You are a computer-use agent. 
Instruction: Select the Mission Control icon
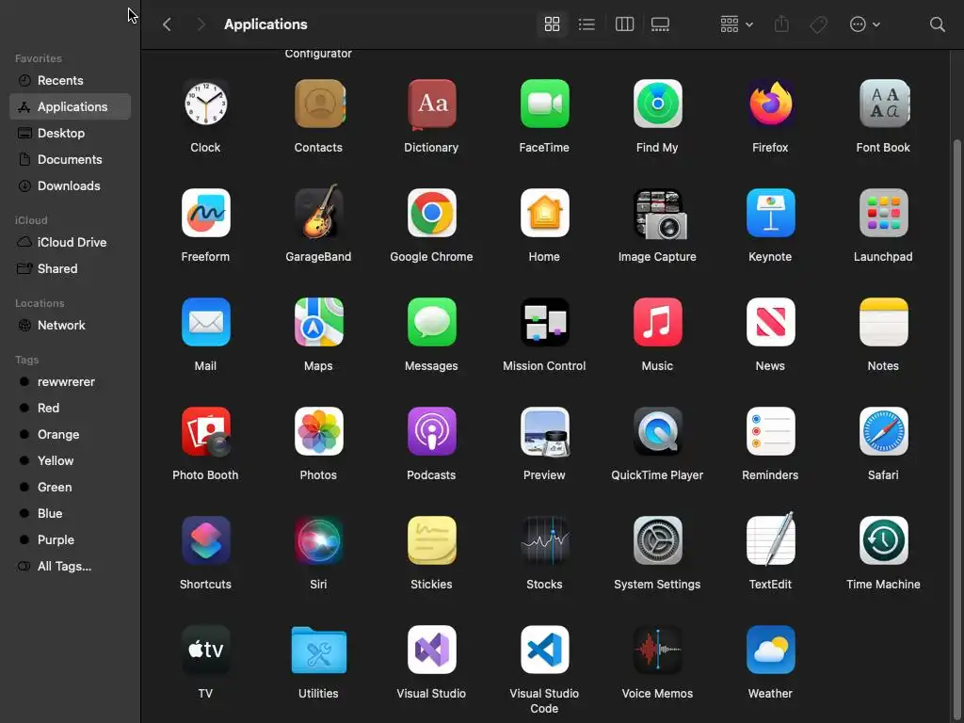(544, 322)
